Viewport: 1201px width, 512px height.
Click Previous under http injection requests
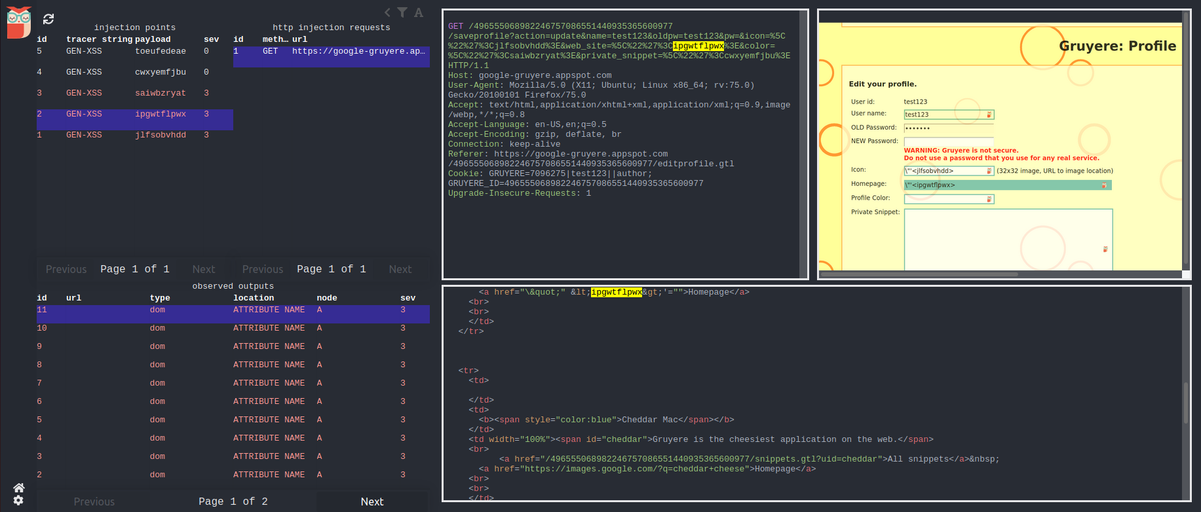coord(263,269)
